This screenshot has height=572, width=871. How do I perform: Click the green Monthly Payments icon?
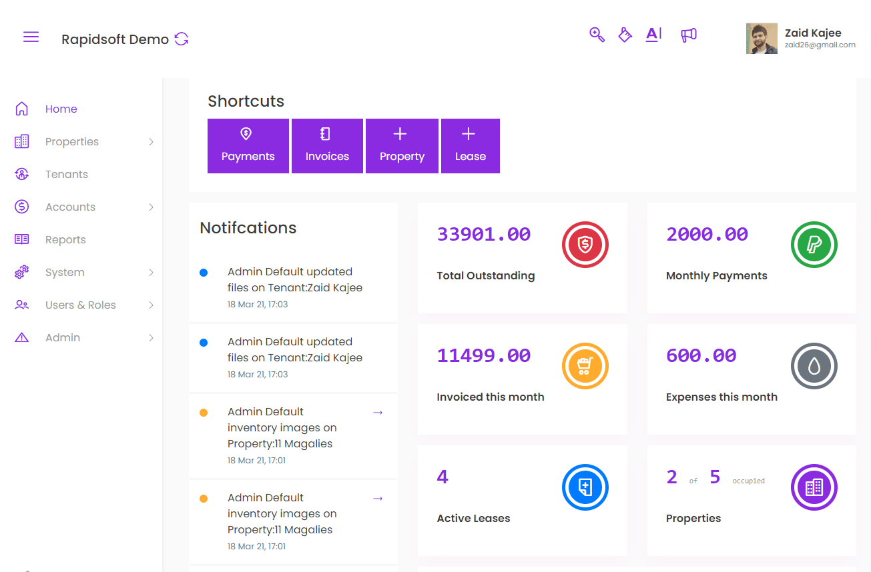tap(814, 245)
